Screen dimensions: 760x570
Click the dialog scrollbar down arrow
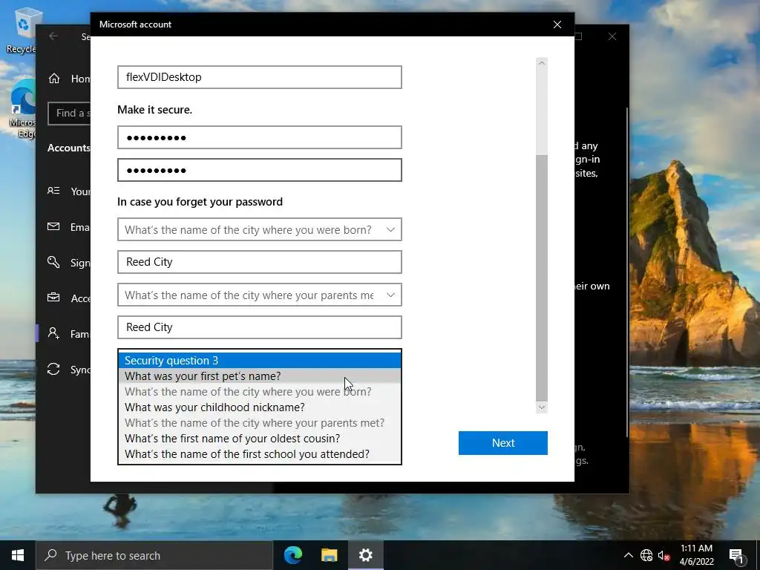tap(542, 407)
